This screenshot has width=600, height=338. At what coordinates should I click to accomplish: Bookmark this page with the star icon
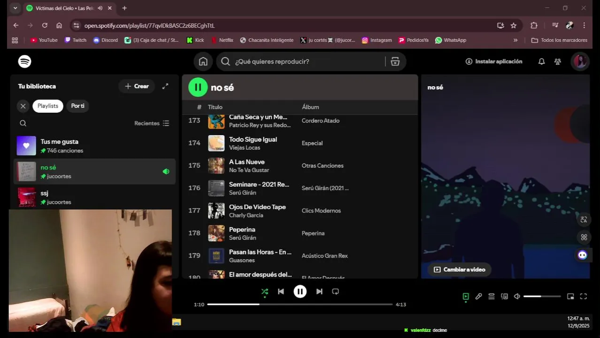pos(514,25)
